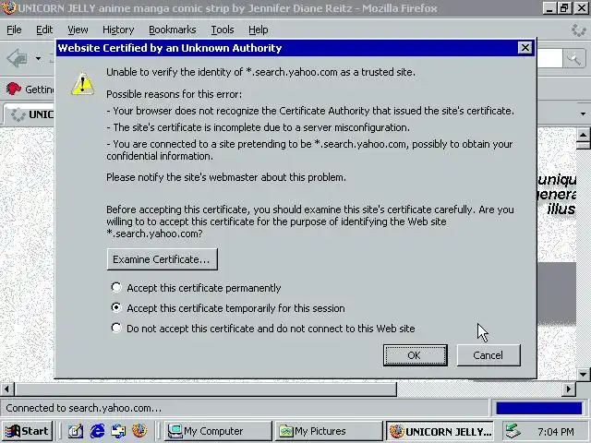Click the 7:04 PM clock
This screenshot has width=591, height=443.
556,431
